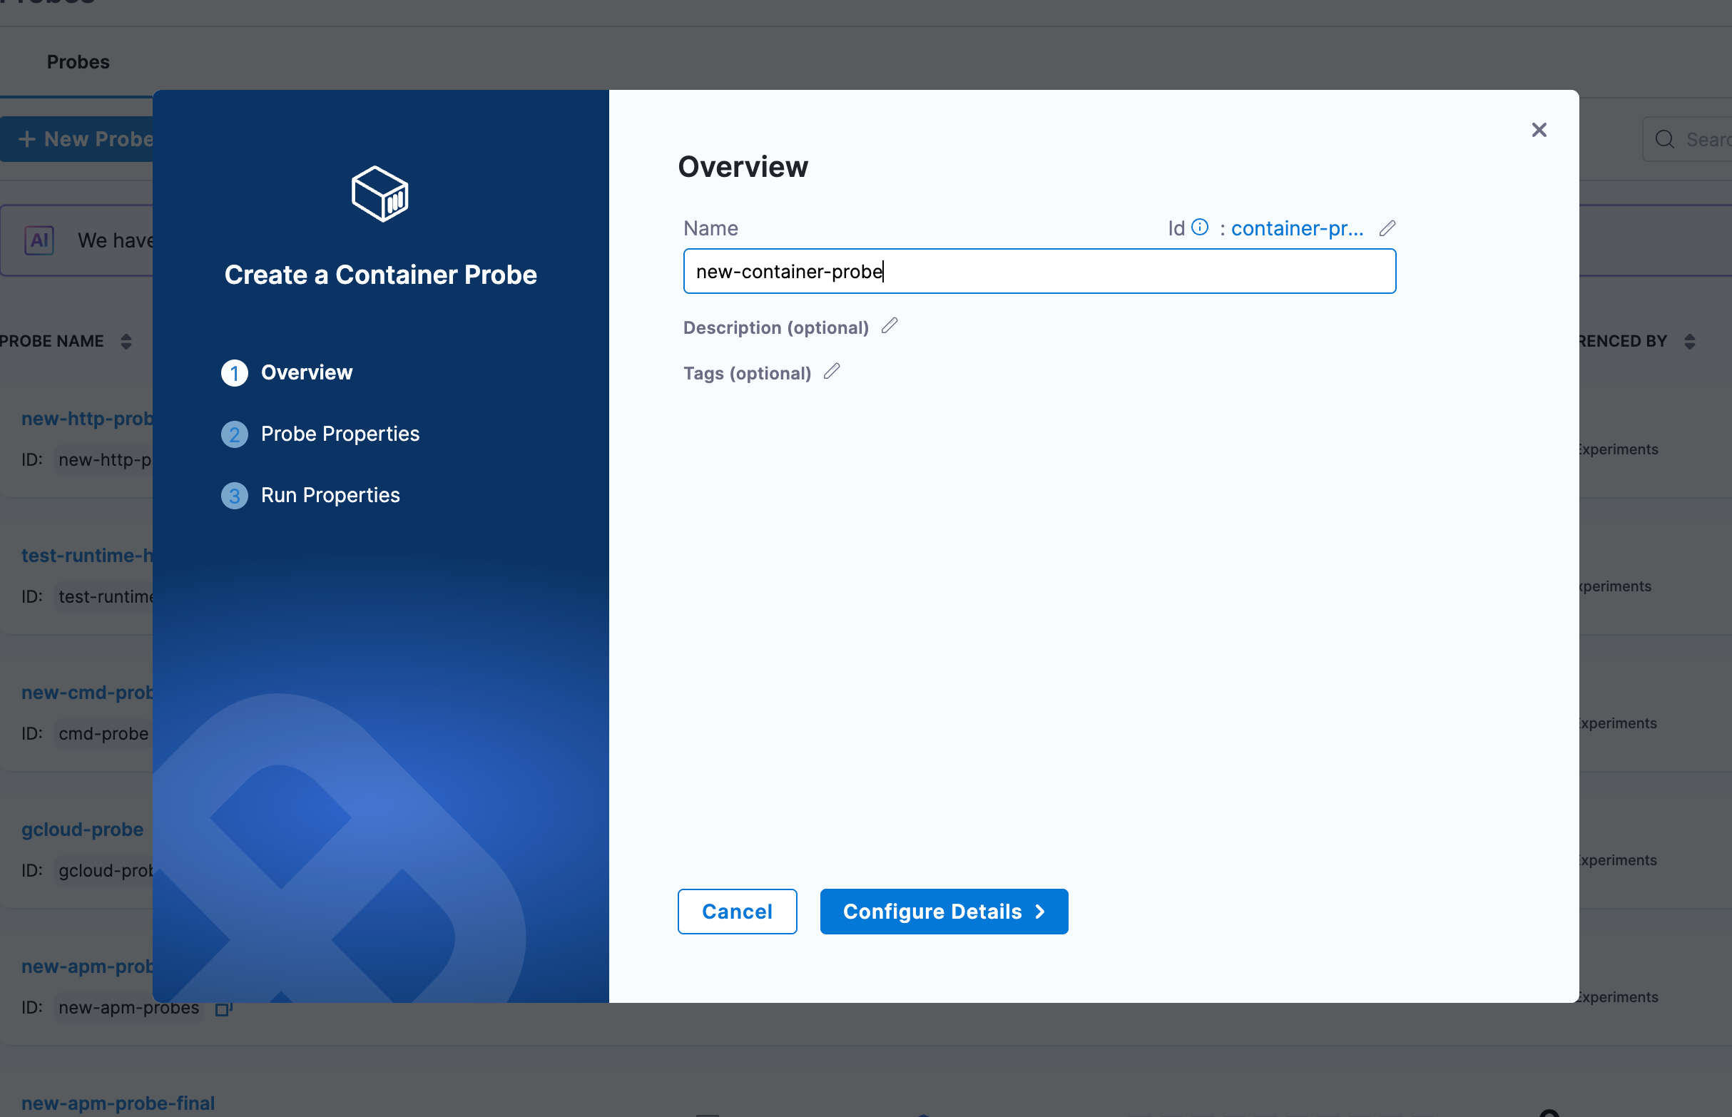Click the pencil icon to edit the Id
The image size is (1732, 1117).
coord(1387,228)
